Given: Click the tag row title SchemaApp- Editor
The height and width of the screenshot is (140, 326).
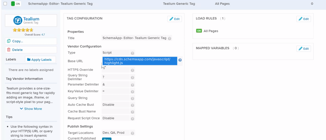Looking at the screenshot, I should [60, 4].
